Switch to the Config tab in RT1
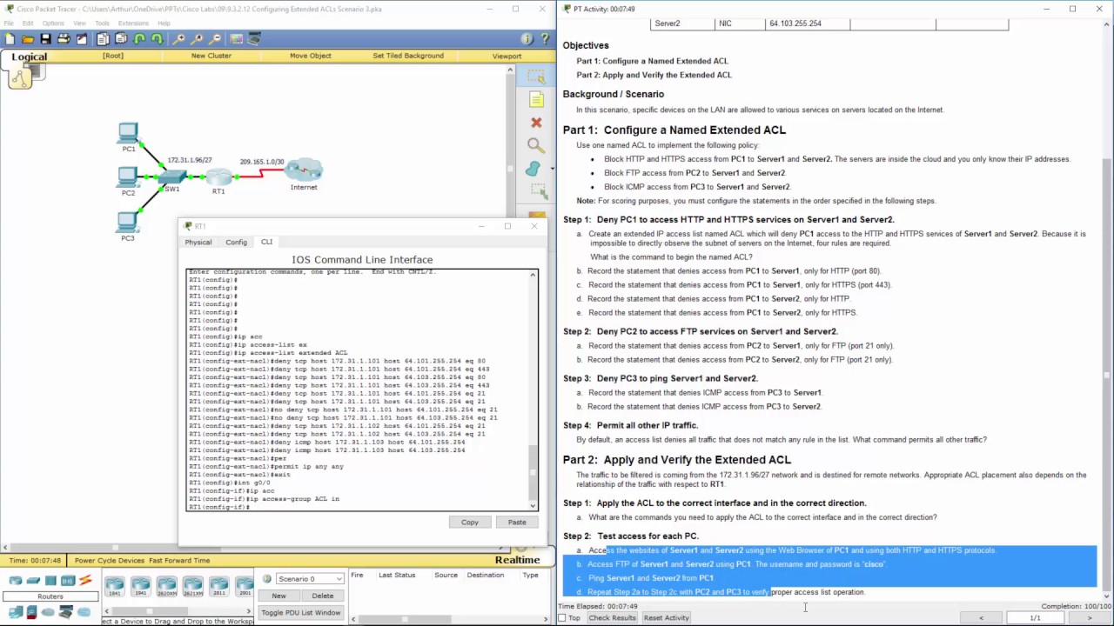Screen dimensions: 1114x626 236,242
